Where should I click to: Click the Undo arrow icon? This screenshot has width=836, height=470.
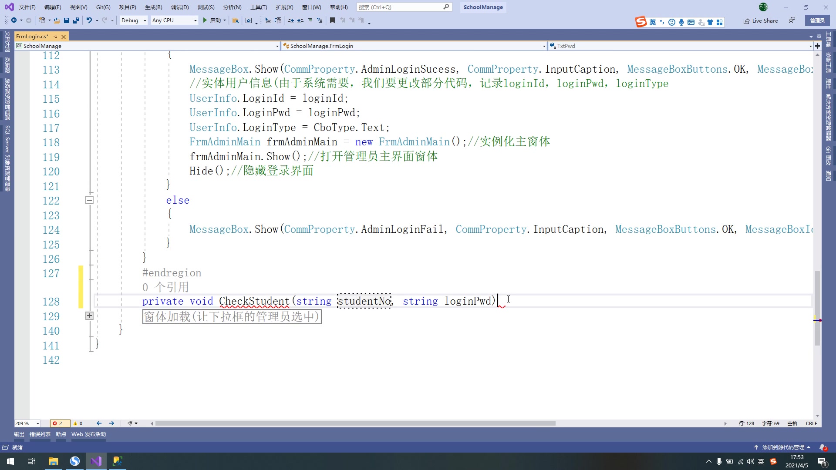click(89, 20)
